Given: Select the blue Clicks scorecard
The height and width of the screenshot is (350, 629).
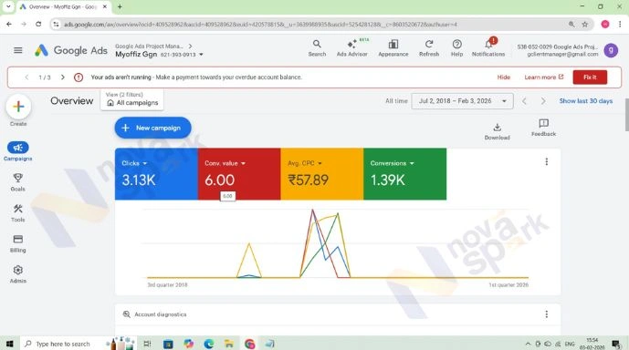Looking at the screenshot, I should click(x=156, y=174).
